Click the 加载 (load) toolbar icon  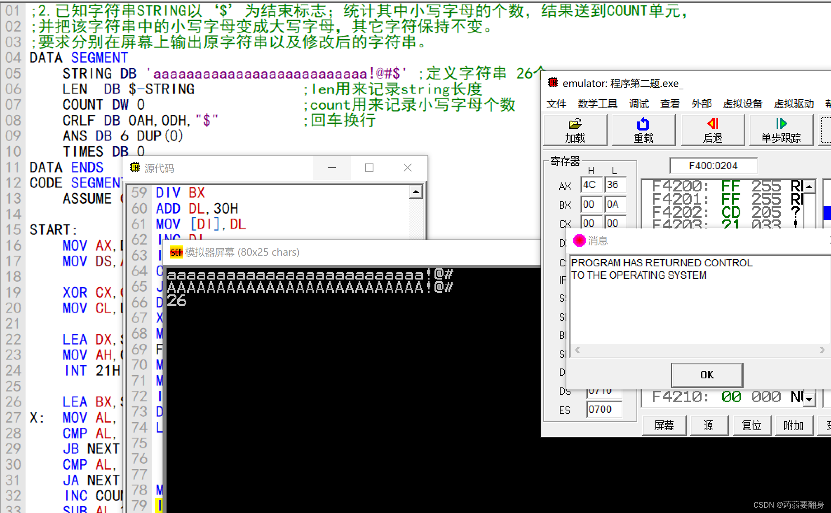pyautogui.click(x=575, y=124)
